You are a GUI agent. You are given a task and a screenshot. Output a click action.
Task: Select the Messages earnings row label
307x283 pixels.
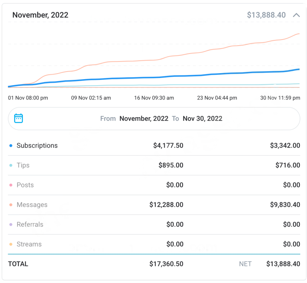pos(32,205)
